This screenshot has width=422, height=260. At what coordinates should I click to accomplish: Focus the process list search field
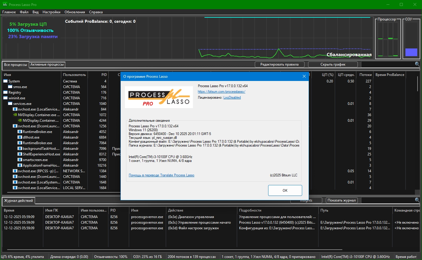pos(388,64)
